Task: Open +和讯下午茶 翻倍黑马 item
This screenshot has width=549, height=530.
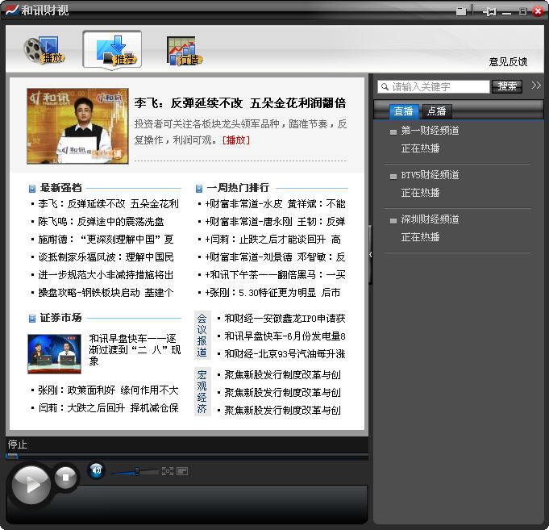Action: coord(275,275)
